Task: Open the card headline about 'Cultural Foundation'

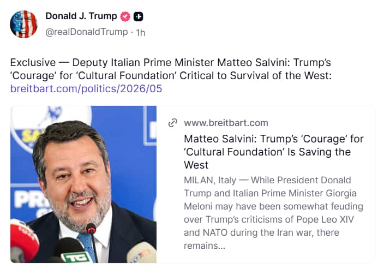Action: tap(273, 152)
